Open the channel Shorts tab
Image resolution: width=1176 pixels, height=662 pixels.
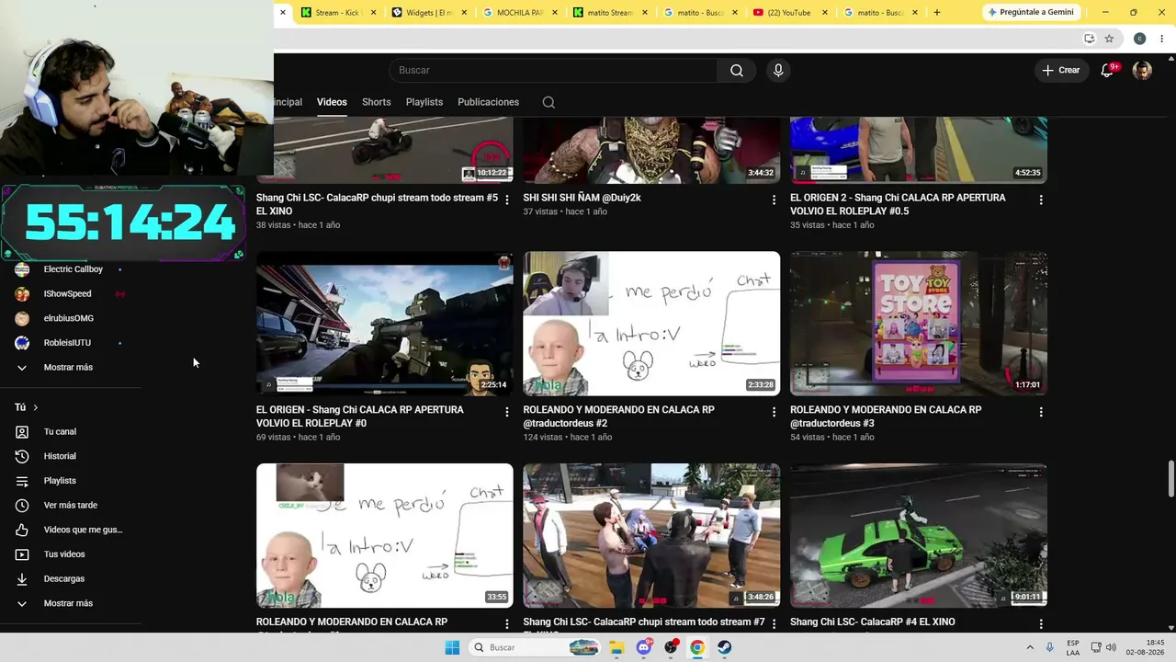(377, 102)
